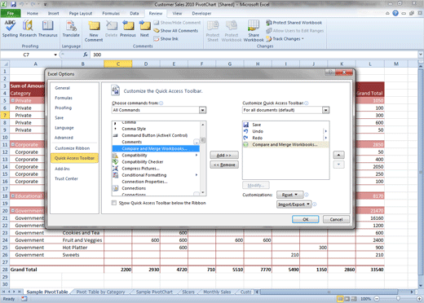This screenshot has height=303, width=424.
Task: Open the Name Box dropdown arrow
Action: 55,55
